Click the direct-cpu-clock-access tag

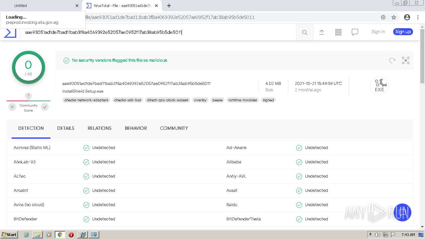point(168,100)
